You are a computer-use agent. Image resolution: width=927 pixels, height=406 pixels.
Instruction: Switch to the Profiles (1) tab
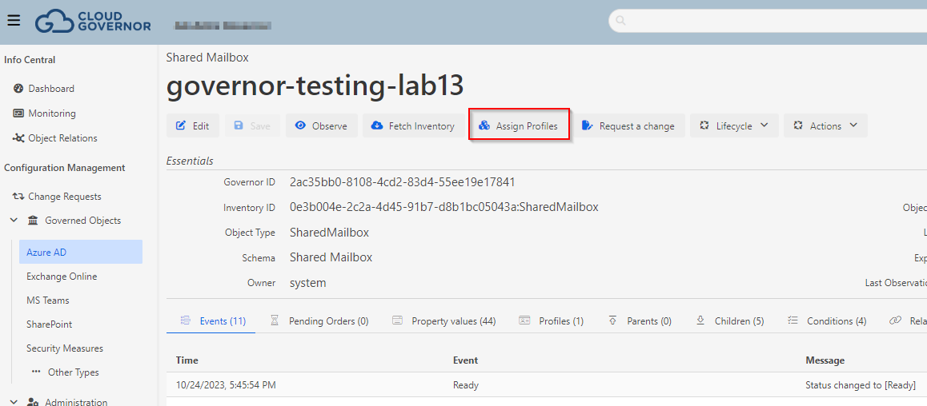[x=551, y=321]
